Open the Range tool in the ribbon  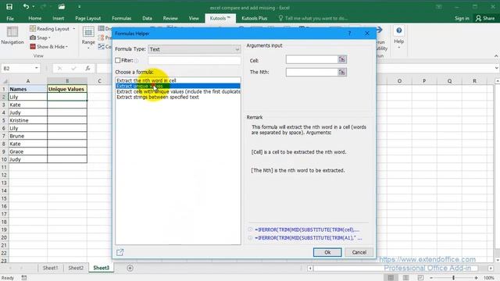coord(88,37)
